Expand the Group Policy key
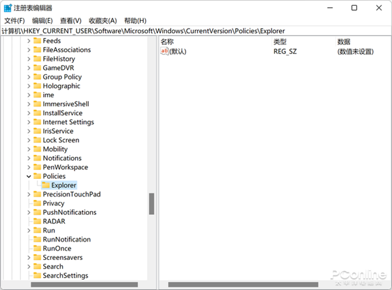This screenshot has height=290, width=392. click(29, 77)
